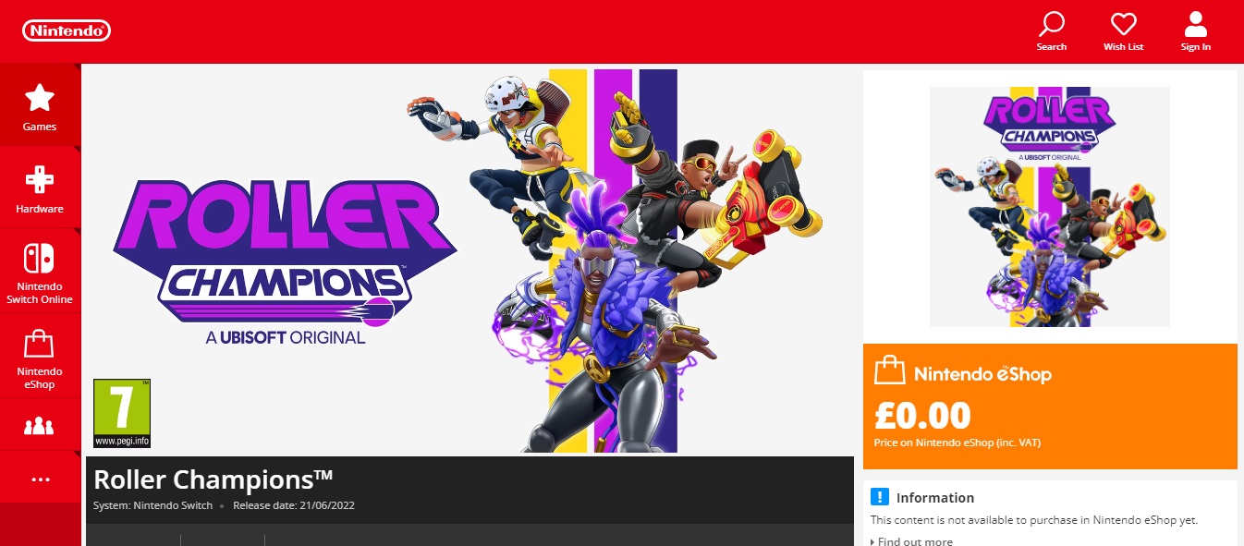The height and width of the screenshot is (546, 1244).
Task: Open Wish List heart icon
Action: [1123, 24]
